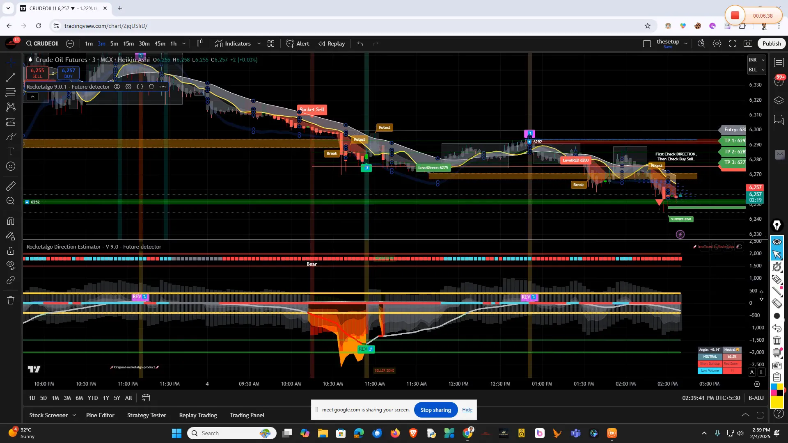Select the Text drawing tool
Image resolution: width=788 pixels, height=443 pixels.
pyautogui.click(x=10, y=151)
